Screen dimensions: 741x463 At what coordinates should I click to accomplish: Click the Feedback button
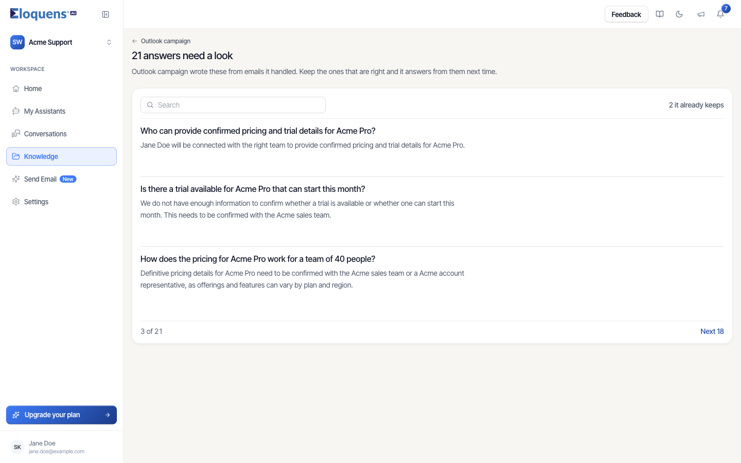coord(626,14)
